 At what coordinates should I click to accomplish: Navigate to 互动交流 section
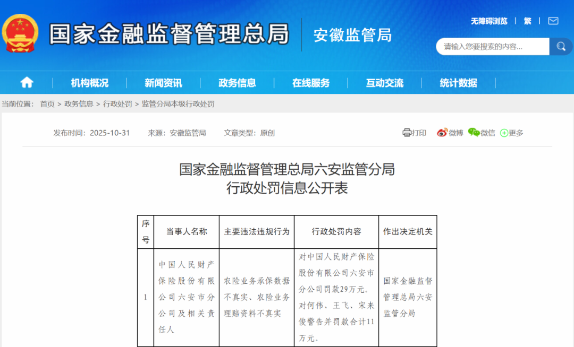pos(384,83)
